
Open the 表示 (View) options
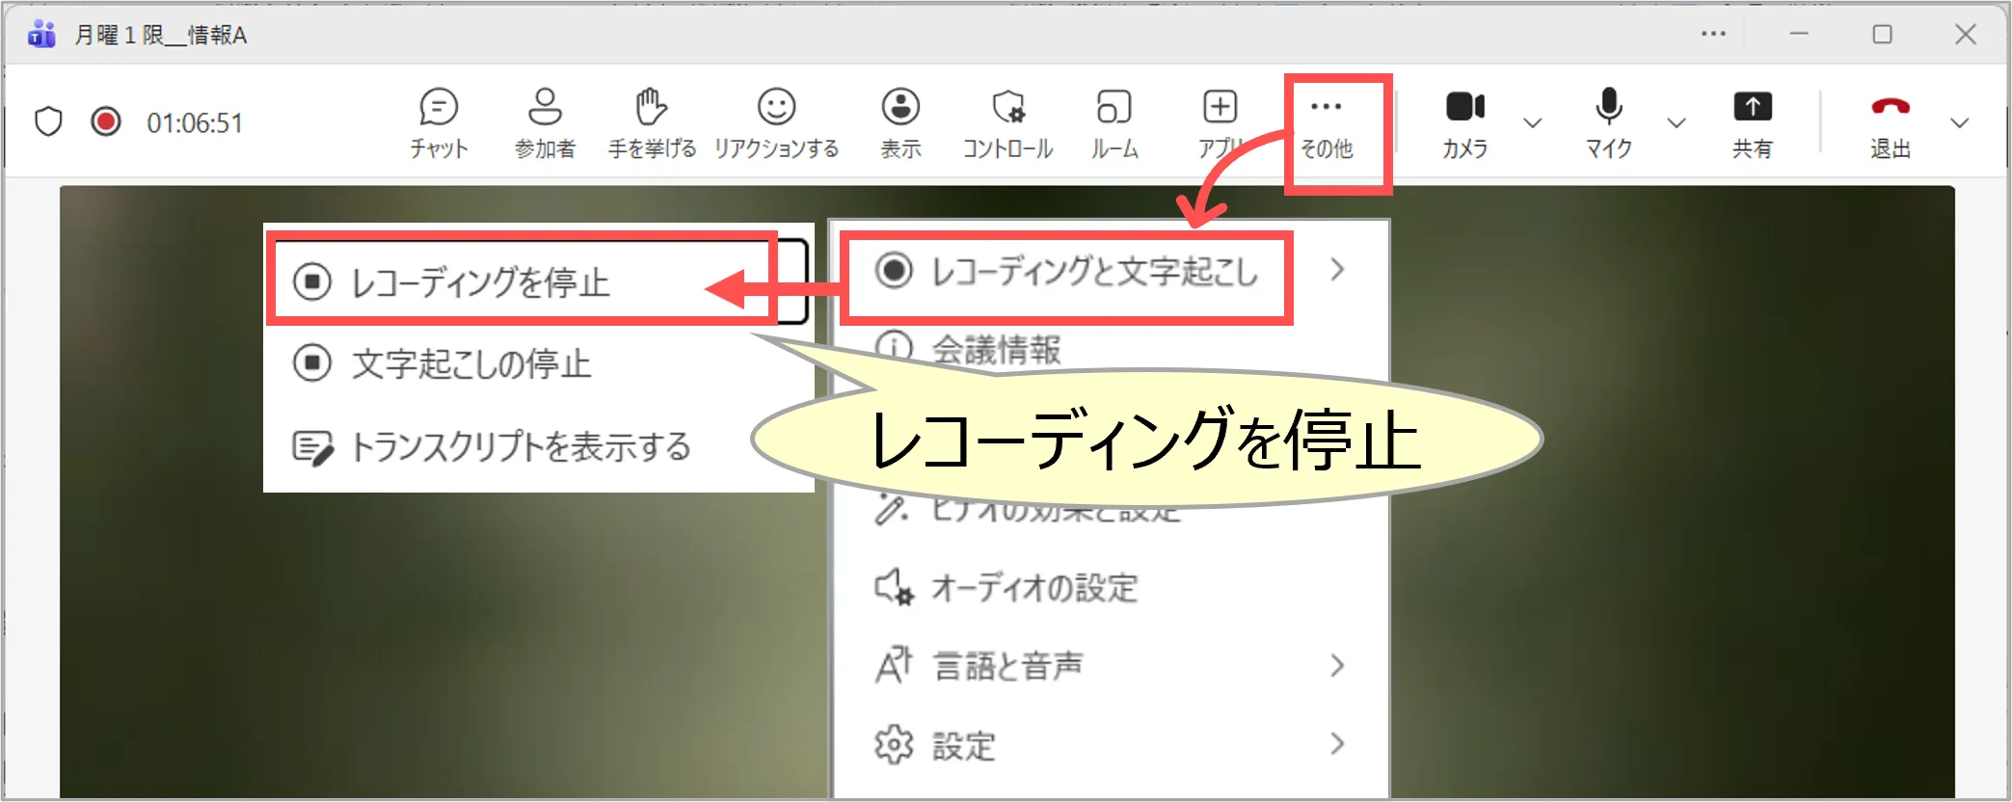click(900, 122)
